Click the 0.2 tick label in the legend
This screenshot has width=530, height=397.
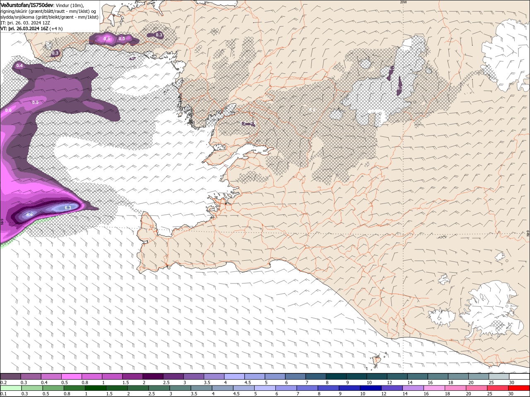click(x=3, y=382)
